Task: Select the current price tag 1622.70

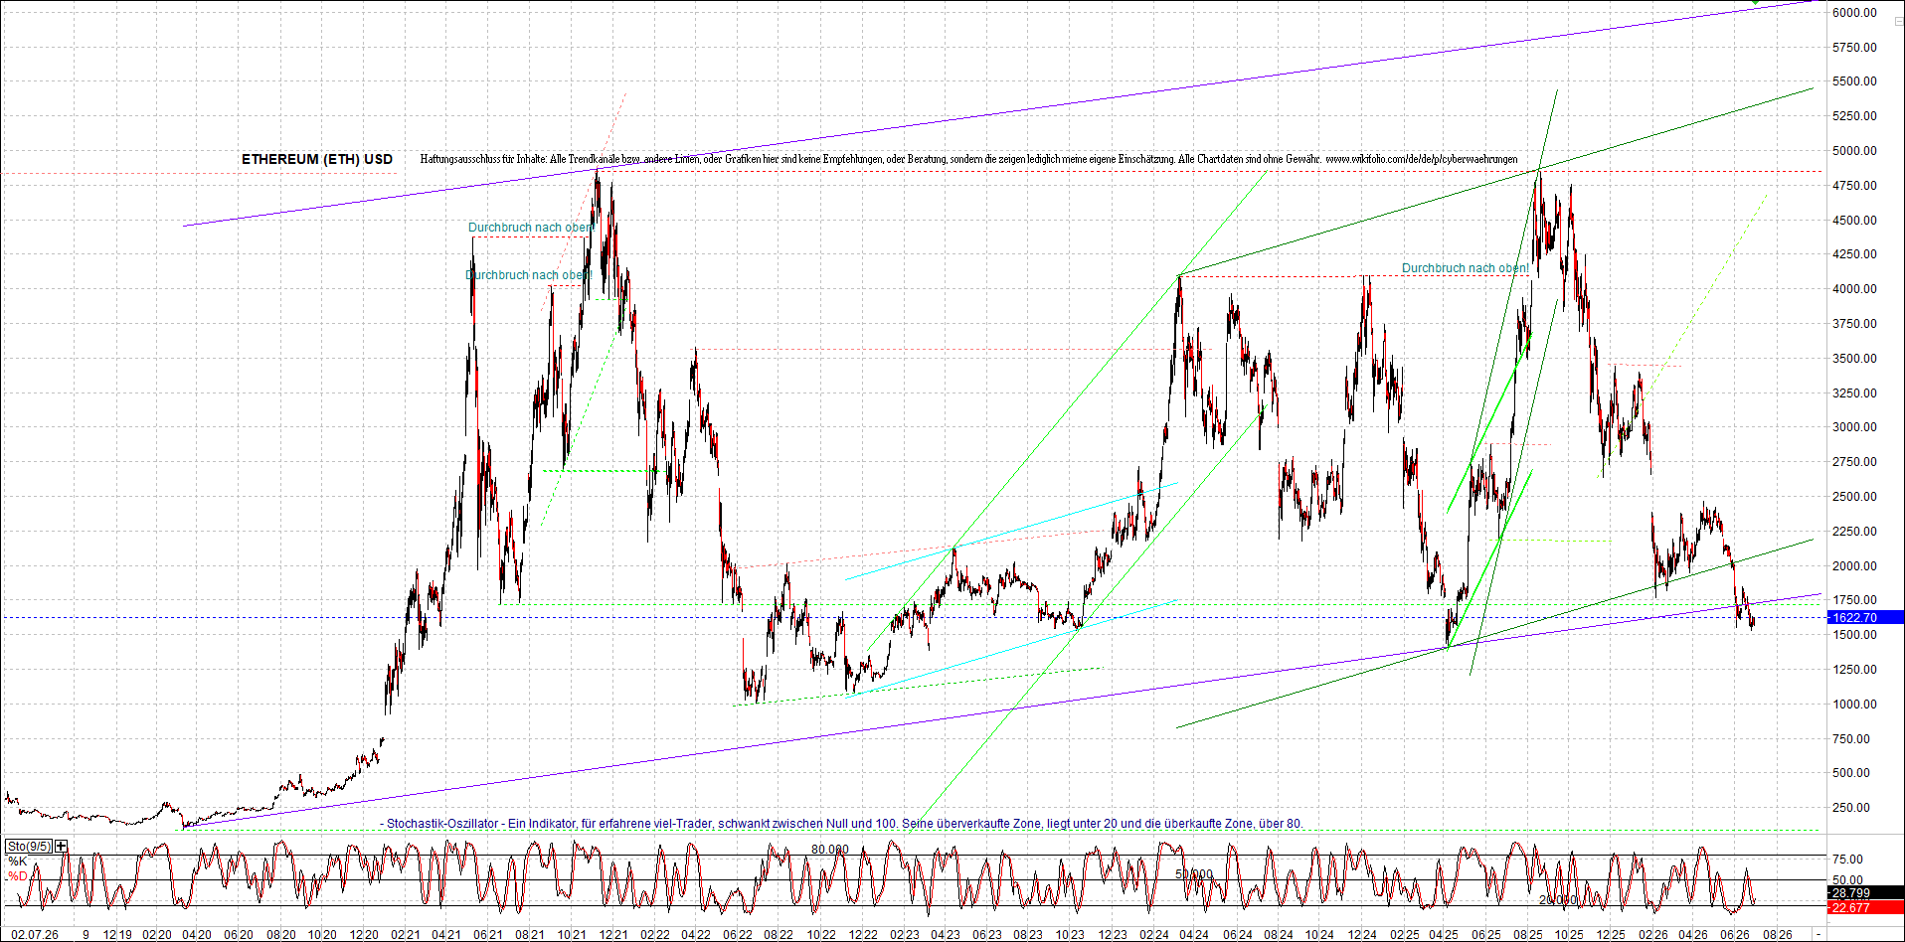Action: [1865, 617]
